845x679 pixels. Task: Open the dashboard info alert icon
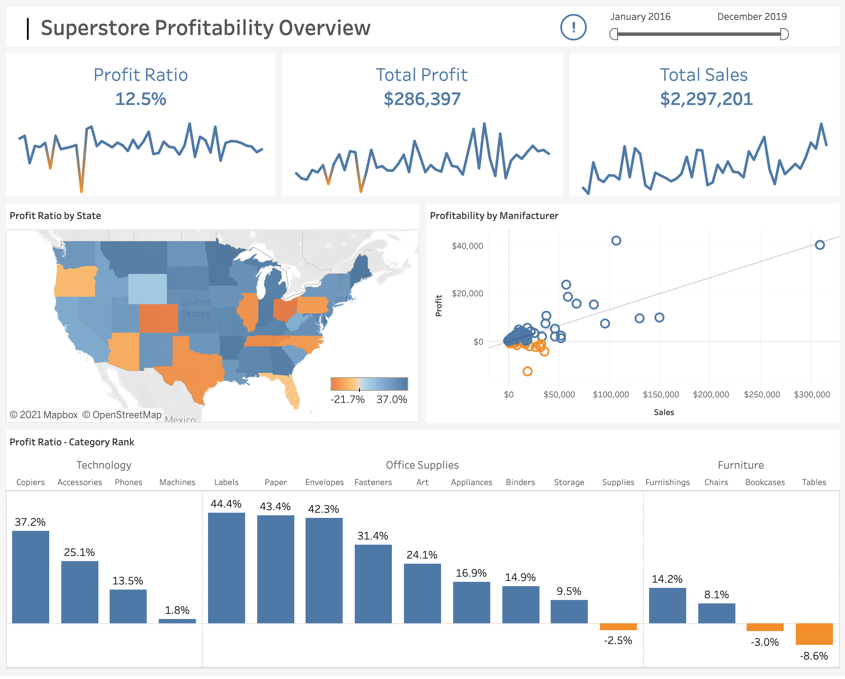[x=573, y=27]
